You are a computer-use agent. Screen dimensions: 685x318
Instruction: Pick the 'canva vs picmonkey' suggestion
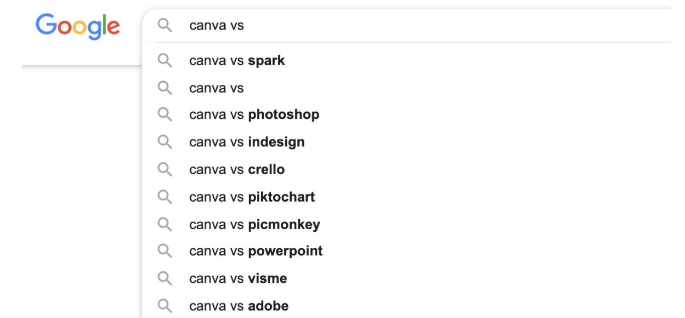point(254,224)
